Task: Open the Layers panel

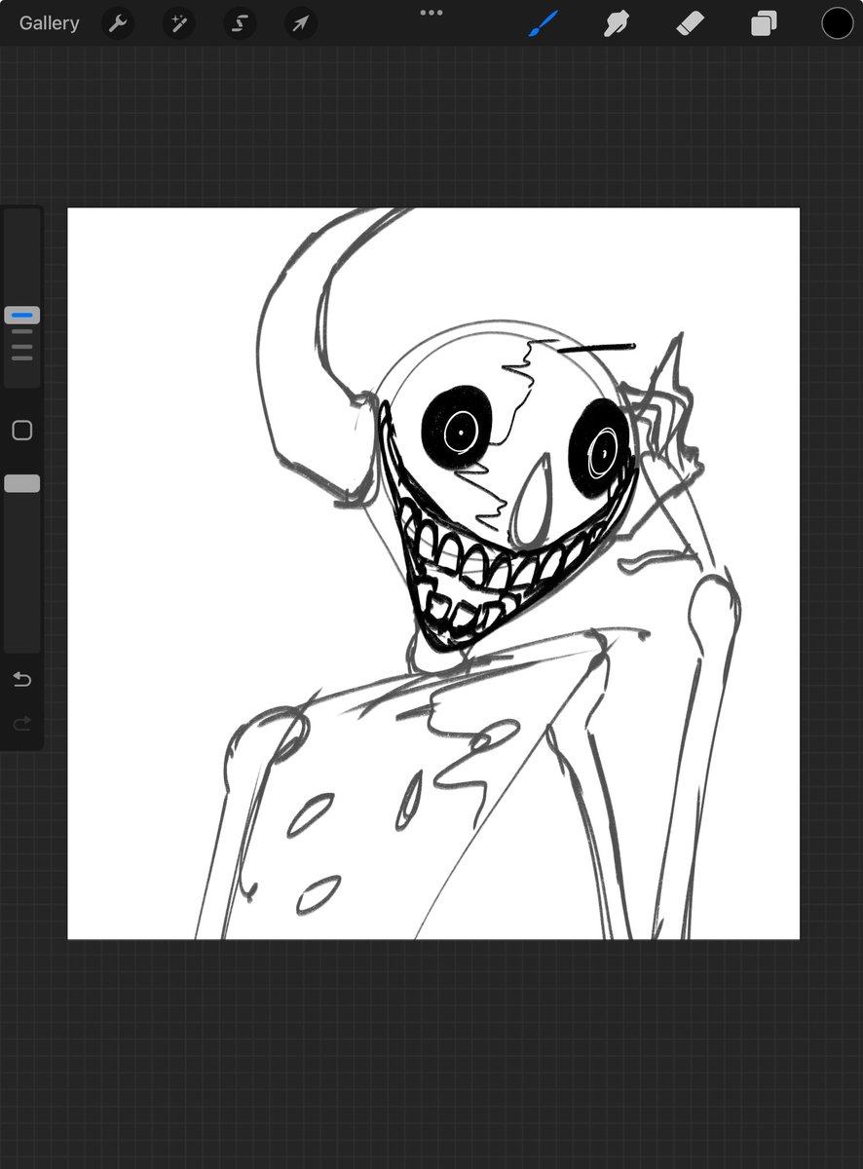Action: pyautogui.click(x=764, y=23)
